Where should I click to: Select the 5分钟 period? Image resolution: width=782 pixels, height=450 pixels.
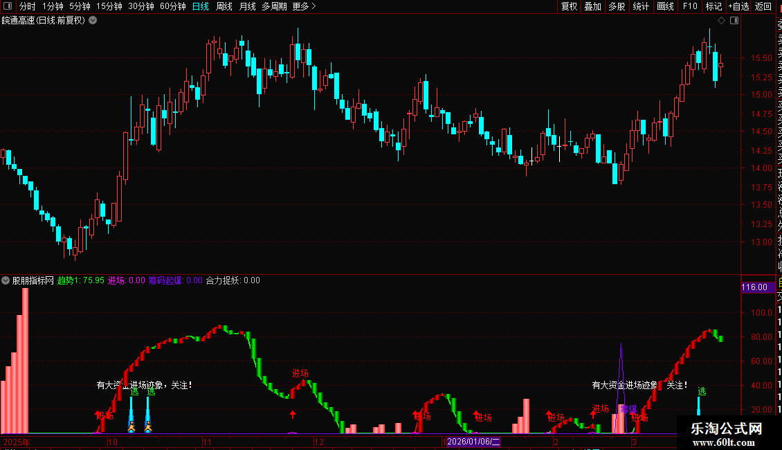point(80,6)
